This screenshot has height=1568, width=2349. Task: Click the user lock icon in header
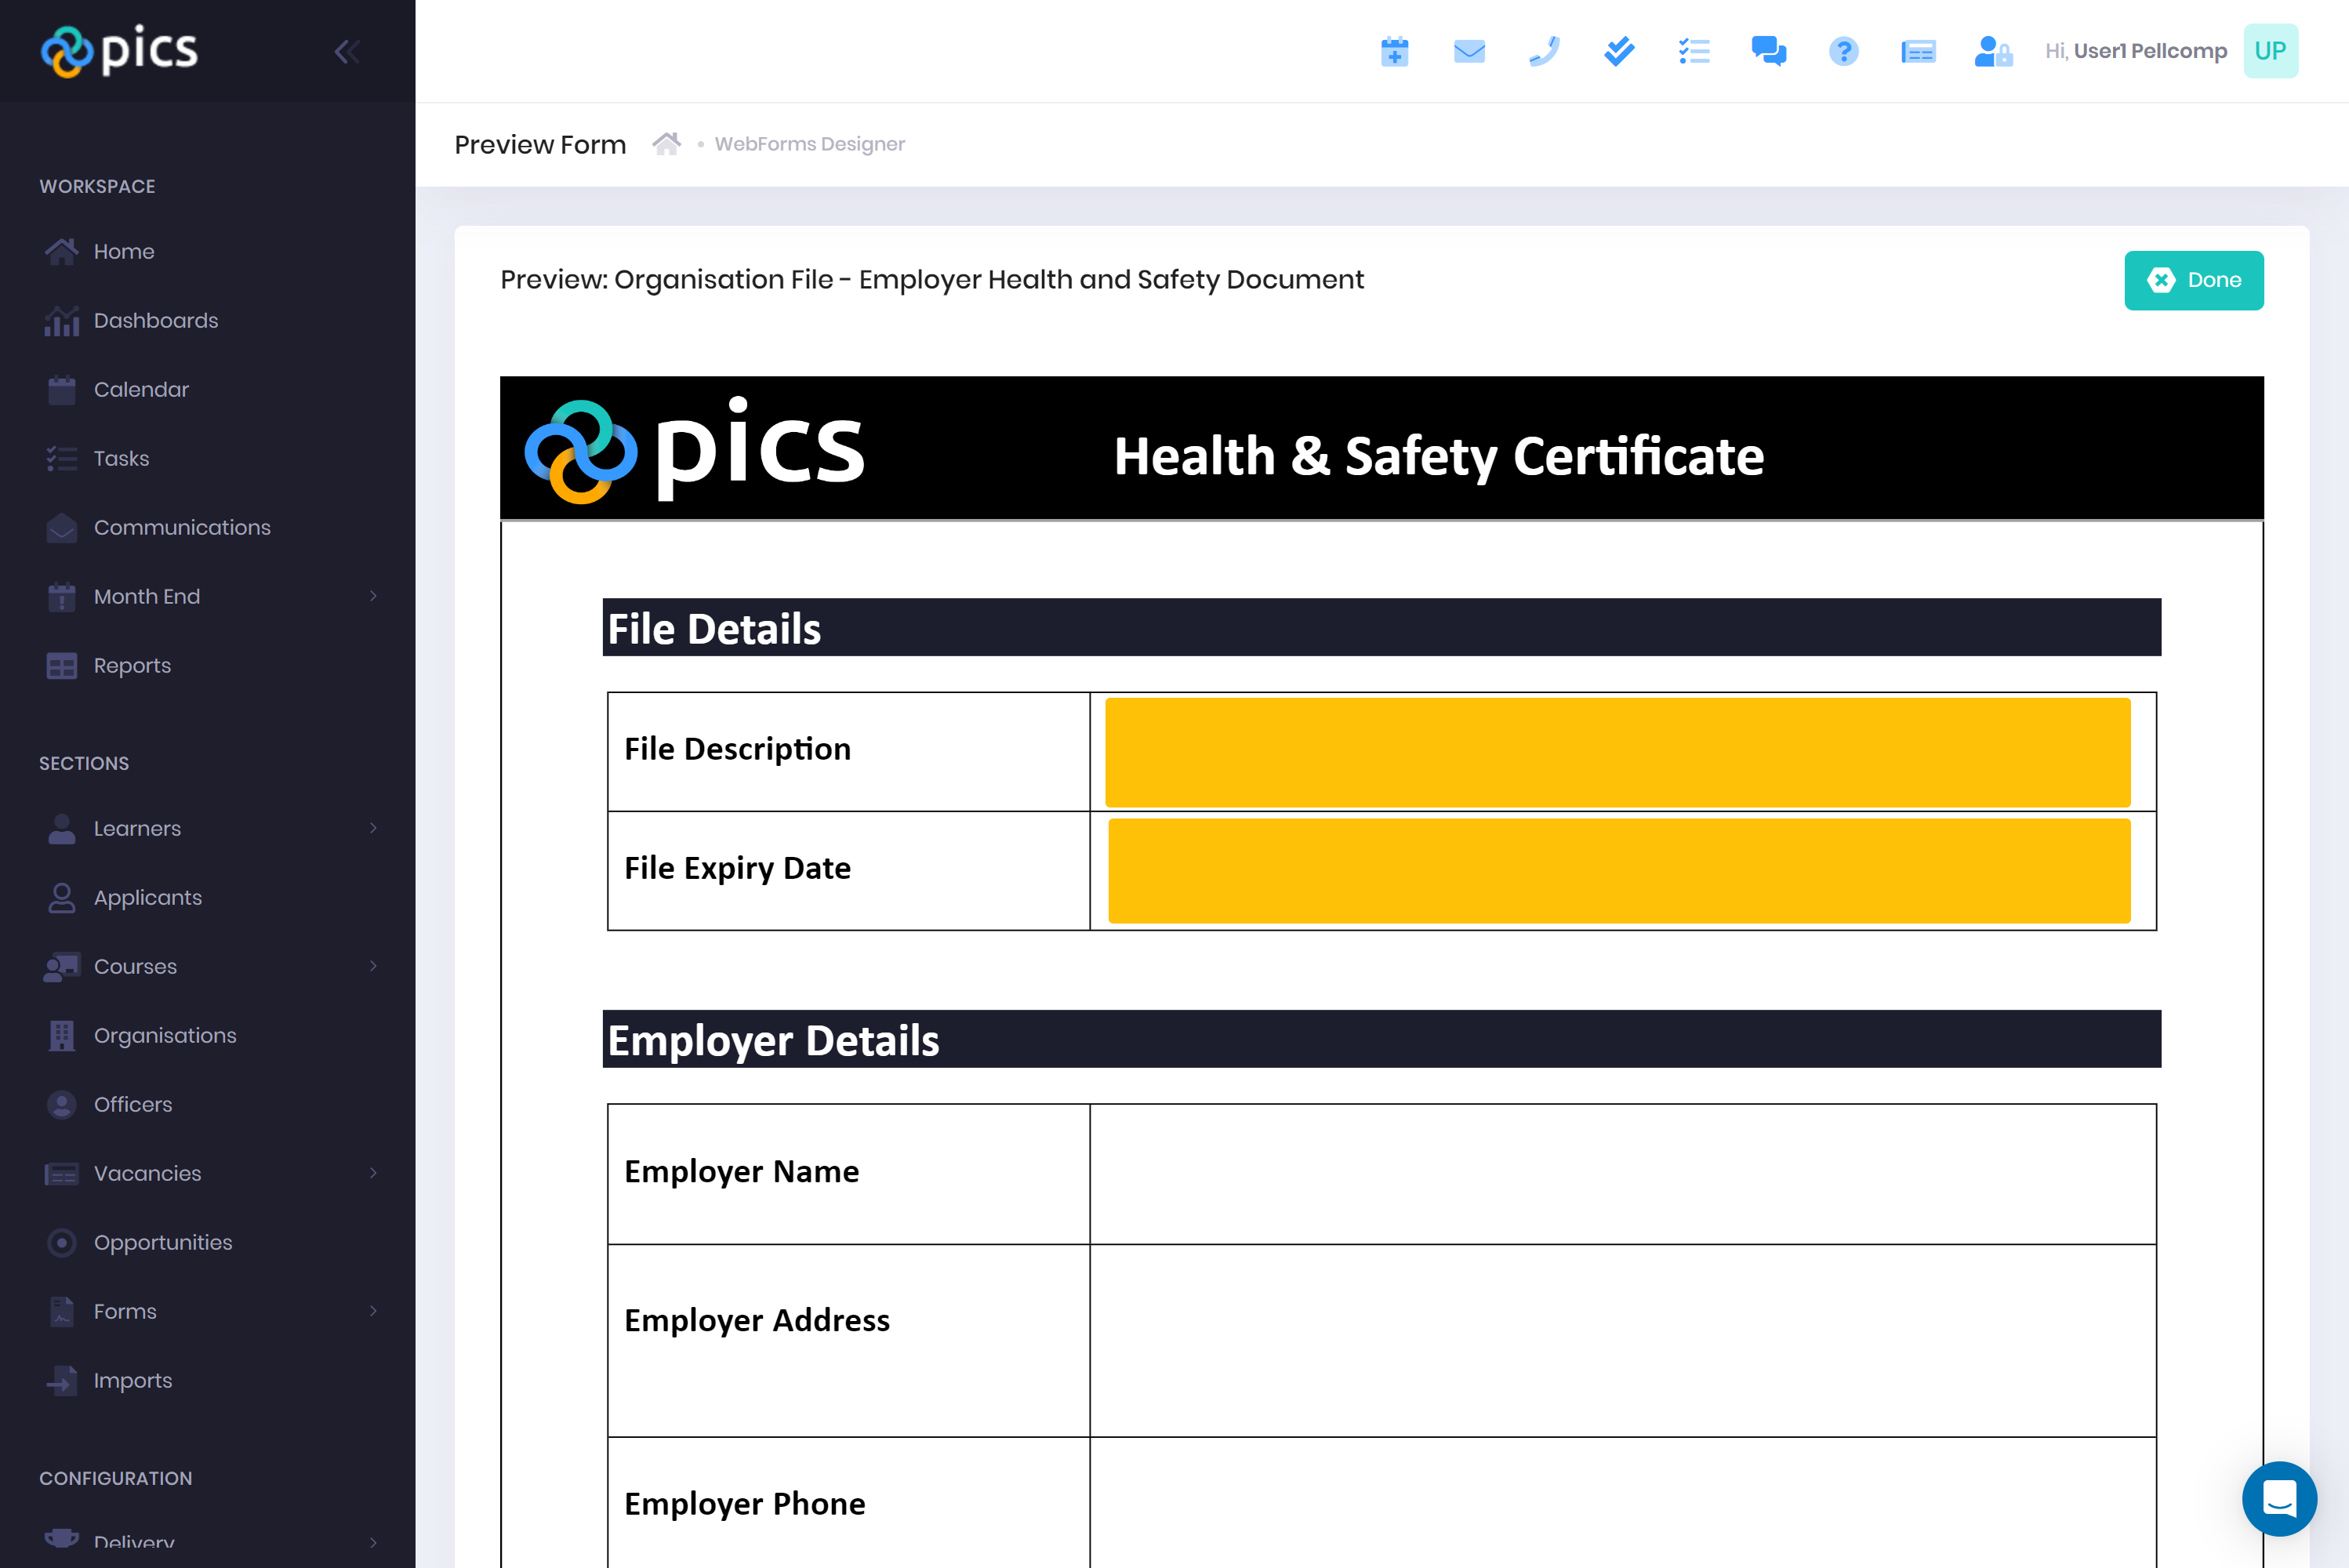(x=1992, y=51)
